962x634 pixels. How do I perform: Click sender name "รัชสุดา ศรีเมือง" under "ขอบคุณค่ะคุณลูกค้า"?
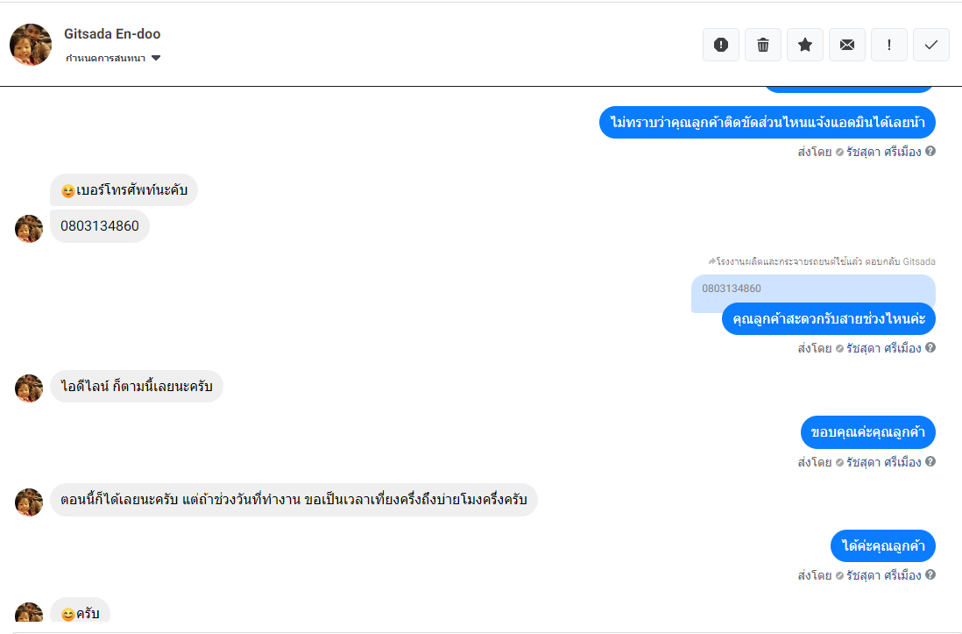coord(883,461)
